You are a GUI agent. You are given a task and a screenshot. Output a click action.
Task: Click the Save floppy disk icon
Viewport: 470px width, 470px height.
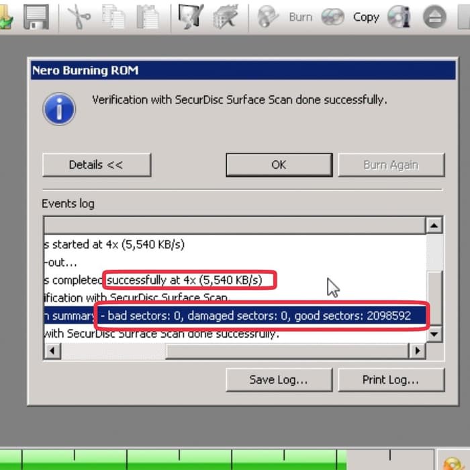[x=36, y=17]
